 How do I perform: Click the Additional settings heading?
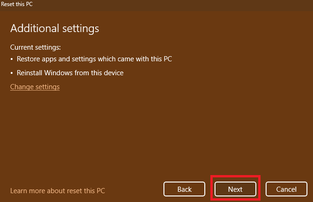55,28
